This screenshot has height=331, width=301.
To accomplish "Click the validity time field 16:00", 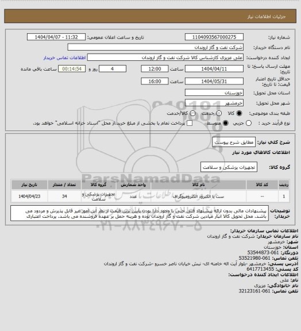I will coord(155,81).
